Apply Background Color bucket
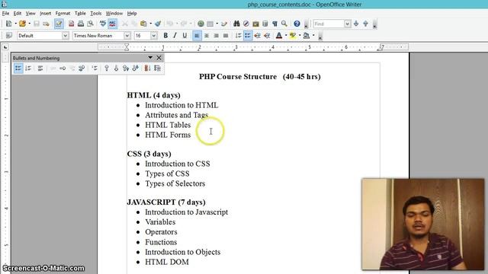488x274 pixels. click(307, 36)
